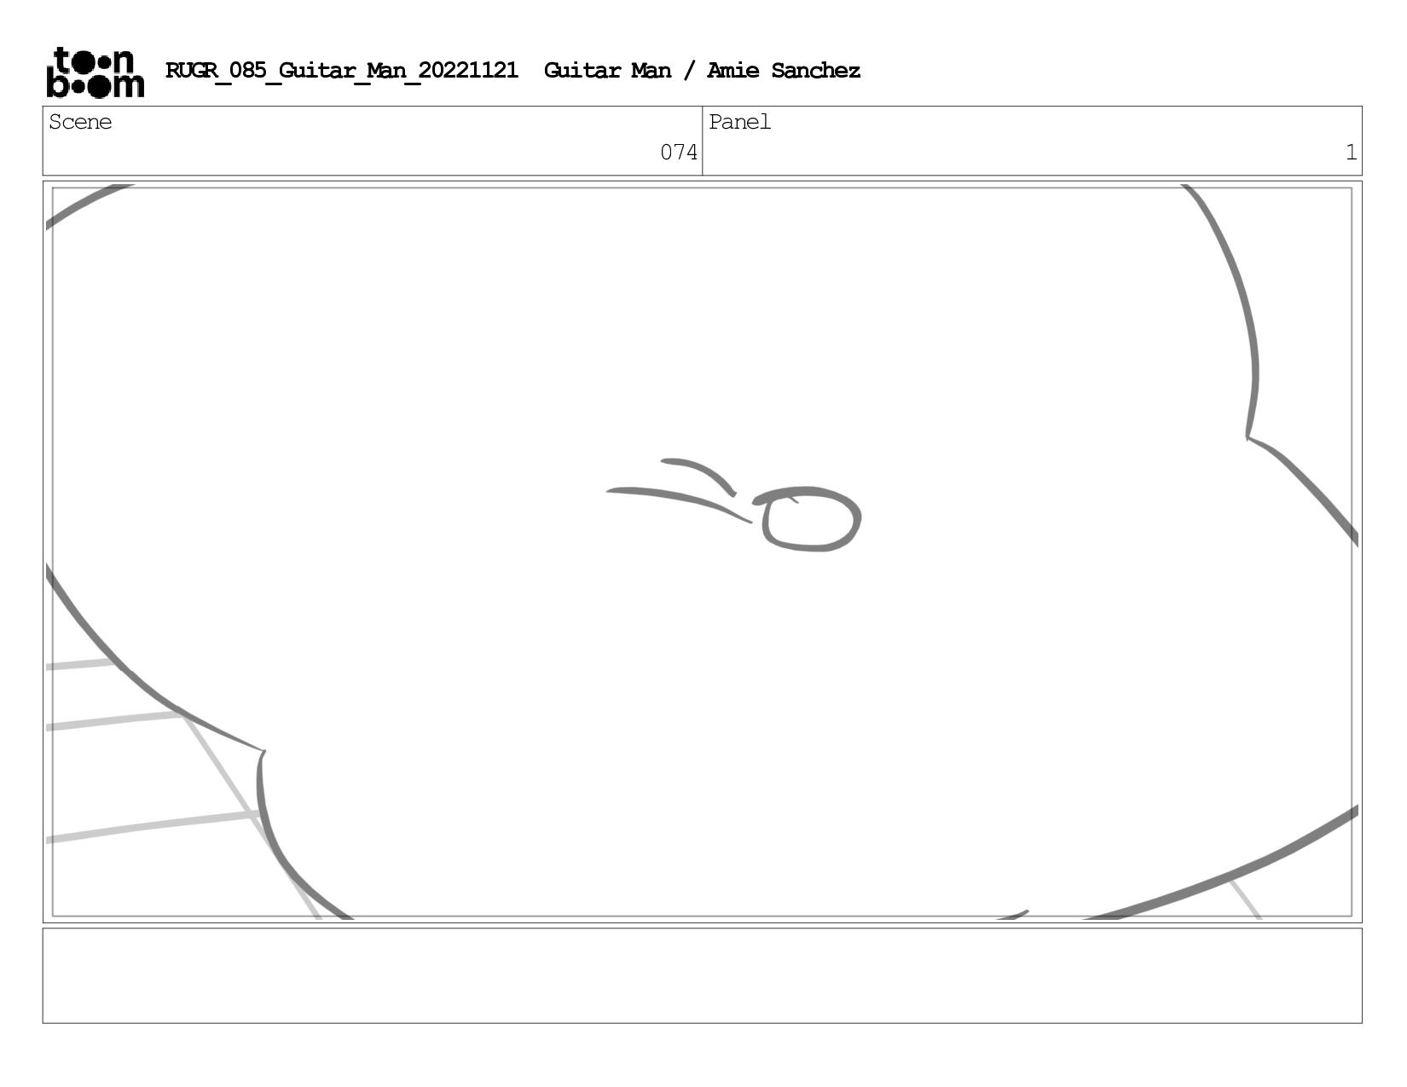Click the 'Guitar Man / Amie Sanchez' text
This screenshot has height=1087, width=1407.
[702, 71]
